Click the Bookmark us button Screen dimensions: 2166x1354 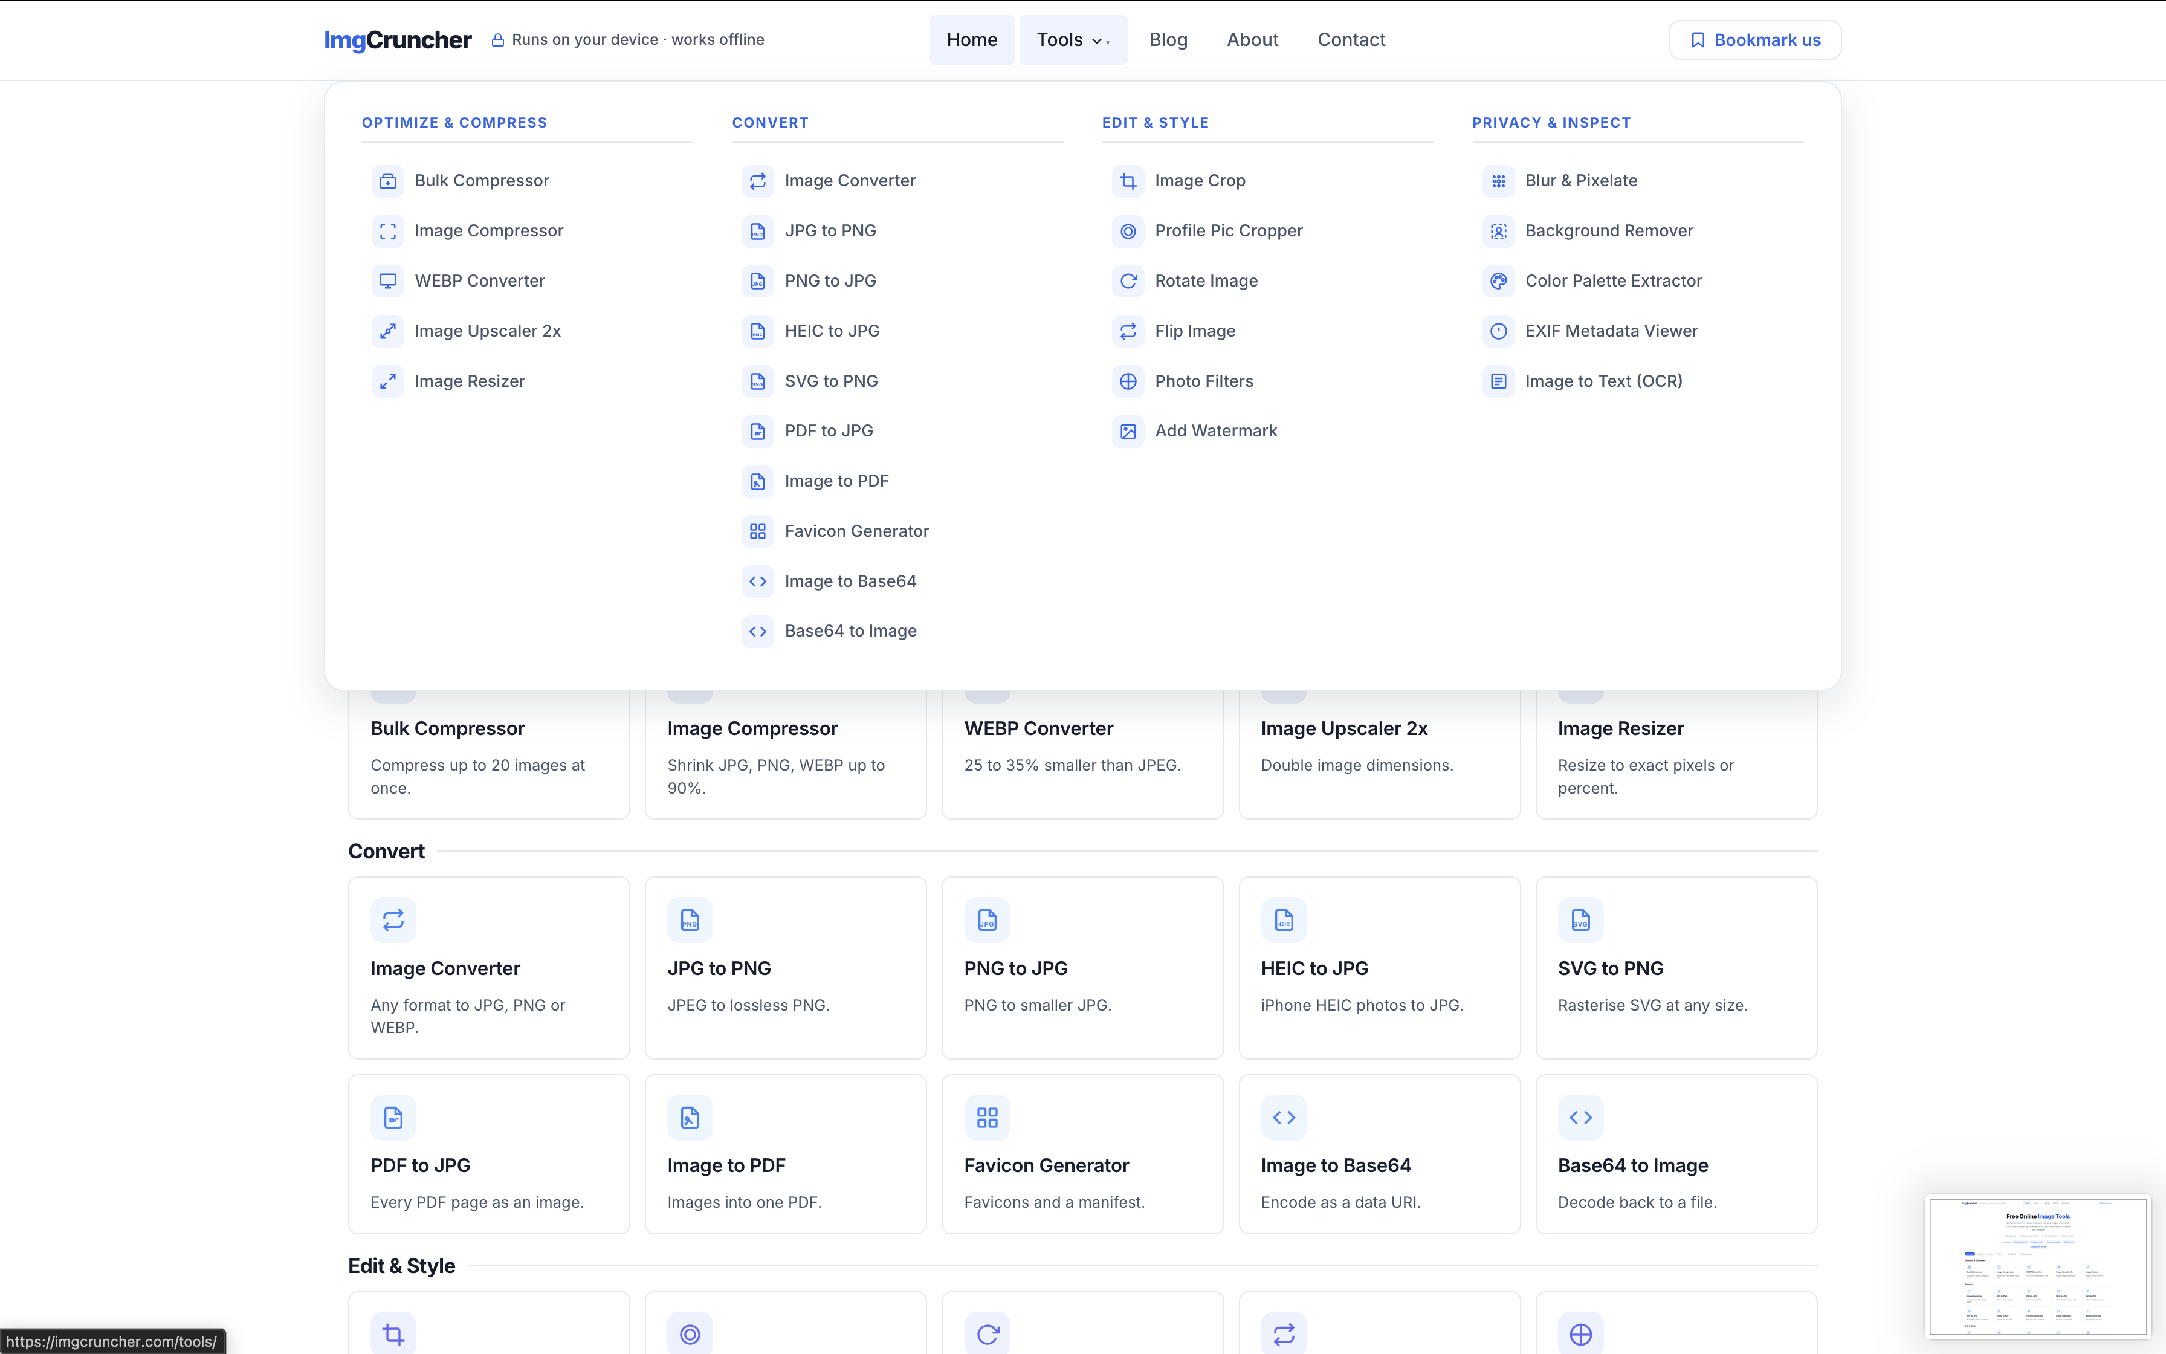point(1754,40)
